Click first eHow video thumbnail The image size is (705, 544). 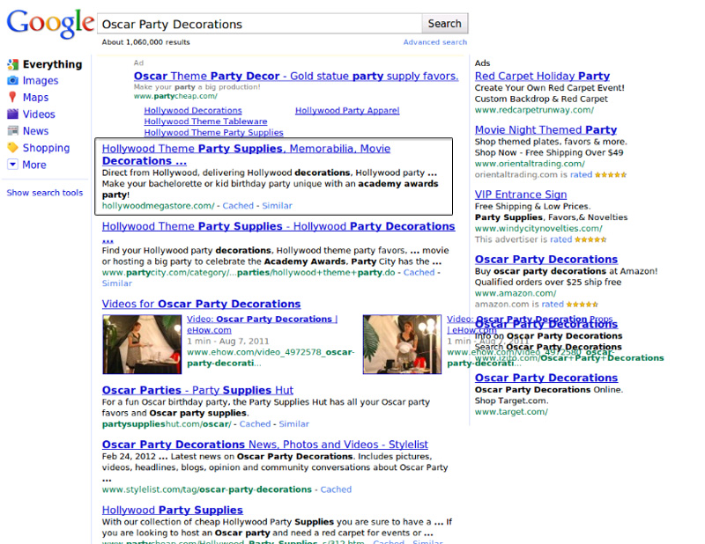click(x=142, y=344)
